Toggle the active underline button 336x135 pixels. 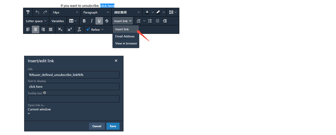[99, 21]
